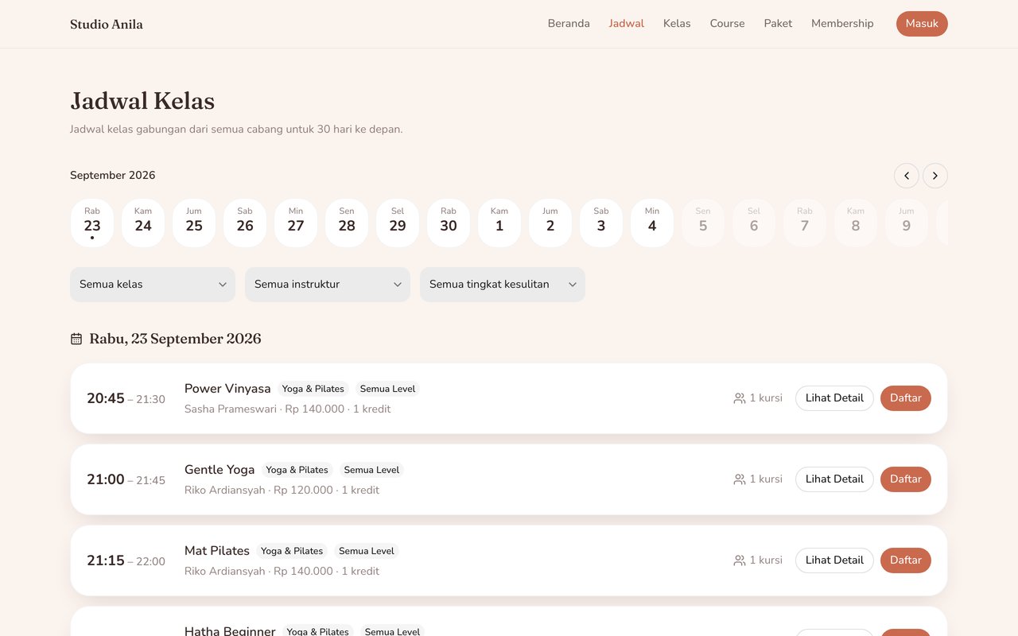
Task: Select date Sen 28
Action: click(347, 223)
